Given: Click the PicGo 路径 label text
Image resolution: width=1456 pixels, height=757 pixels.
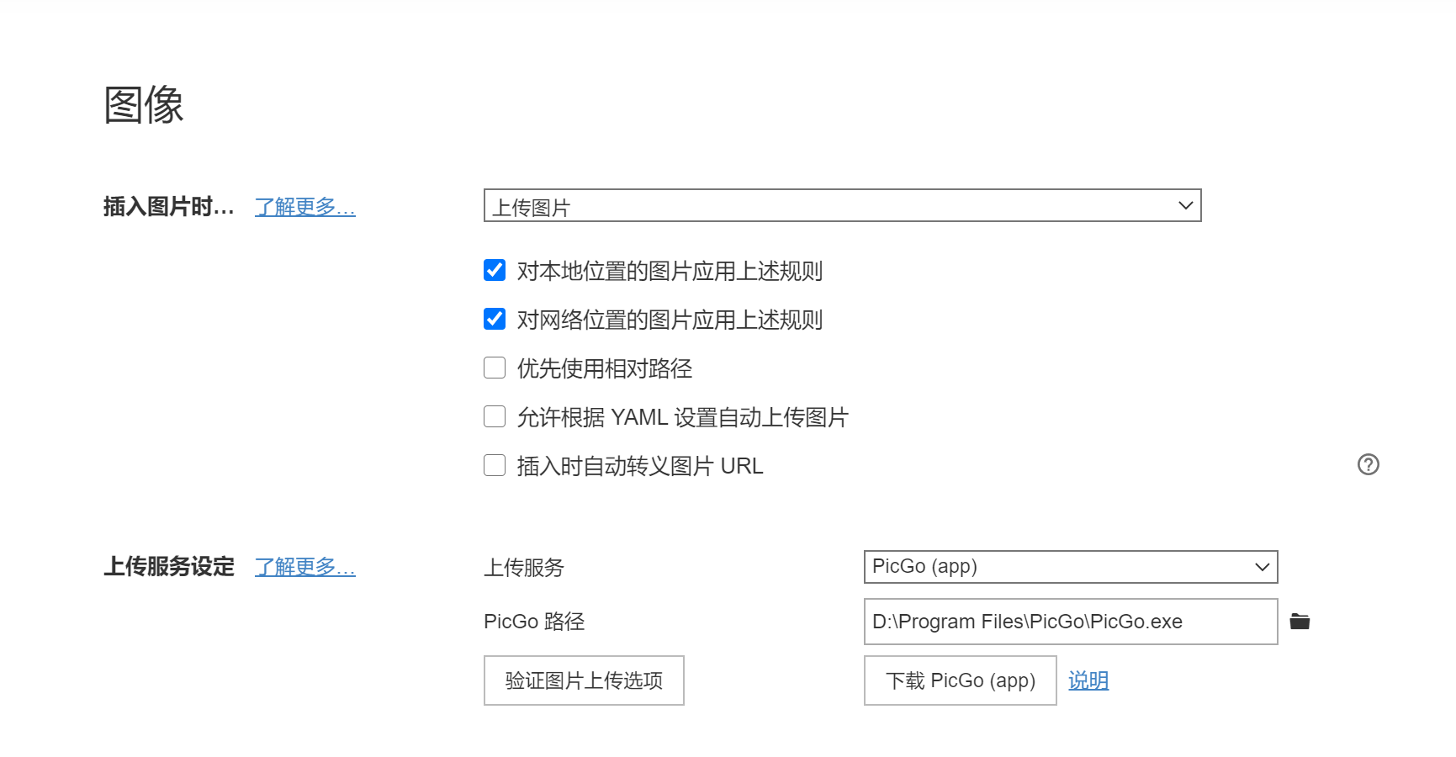Looking at the screenshot, I should click(x=533, y=622).
